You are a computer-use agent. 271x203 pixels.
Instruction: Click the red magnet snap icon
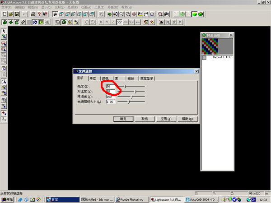click(x=152, y=22)
